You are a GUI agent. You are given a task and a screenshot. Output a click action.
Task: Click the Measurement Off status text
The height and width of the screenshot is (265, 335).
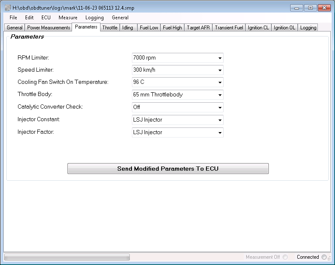click(263, 257)
